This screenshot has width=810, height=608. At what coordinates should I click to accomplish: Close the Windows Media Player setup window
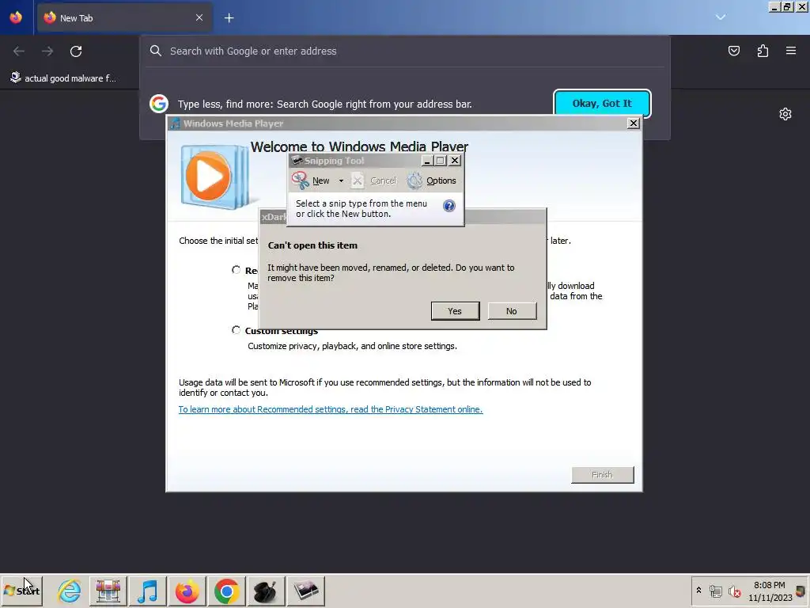(634, 123)
